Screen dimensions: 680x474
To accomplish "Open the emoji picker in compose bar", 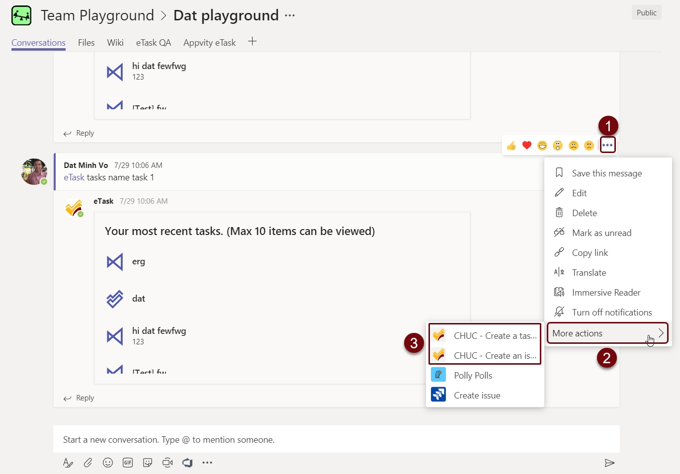I will (x=108, y=463).
